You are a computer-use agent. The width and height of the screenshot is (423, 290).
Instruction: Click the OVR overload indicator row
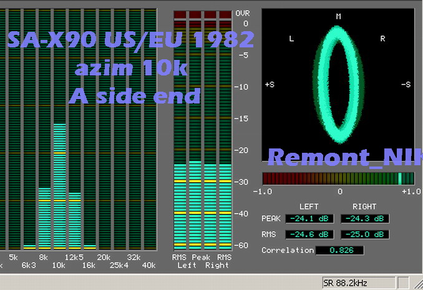(x=202, y=14)
